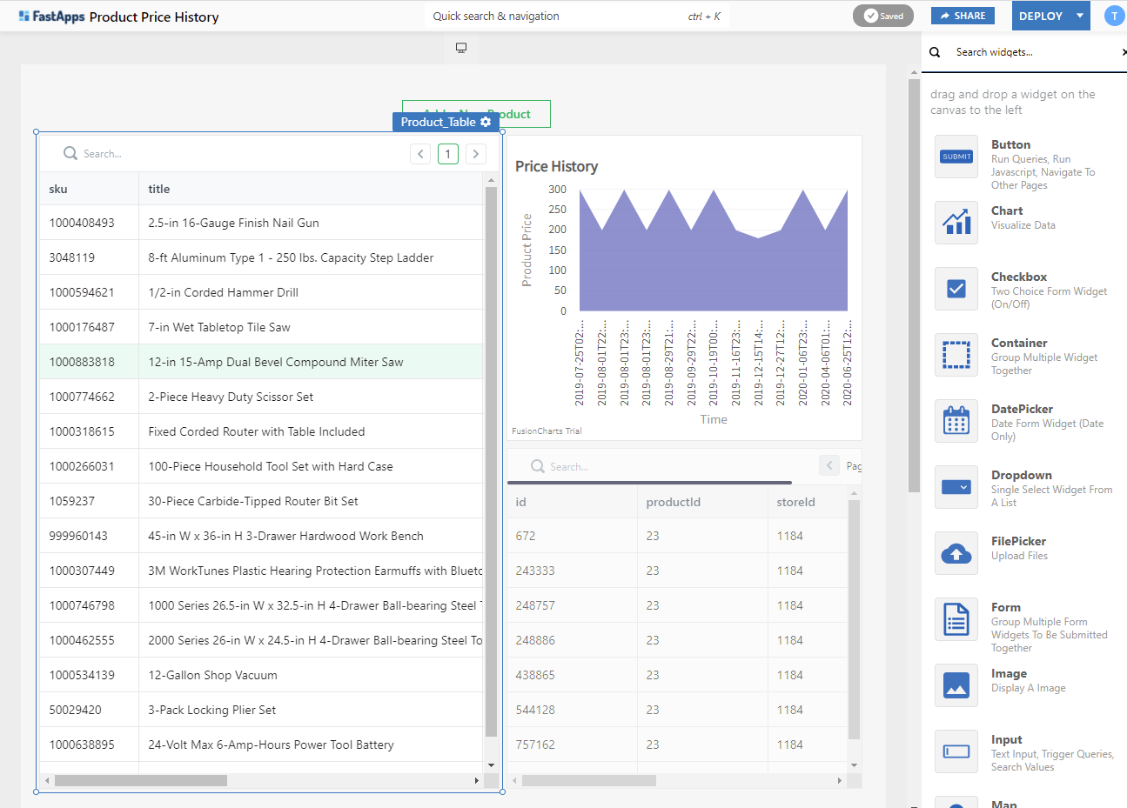Viewport: 1127px width, 808px height.
Task: Expand the Deploy dropdown arrow
Action: click(x=1080, y=16)
